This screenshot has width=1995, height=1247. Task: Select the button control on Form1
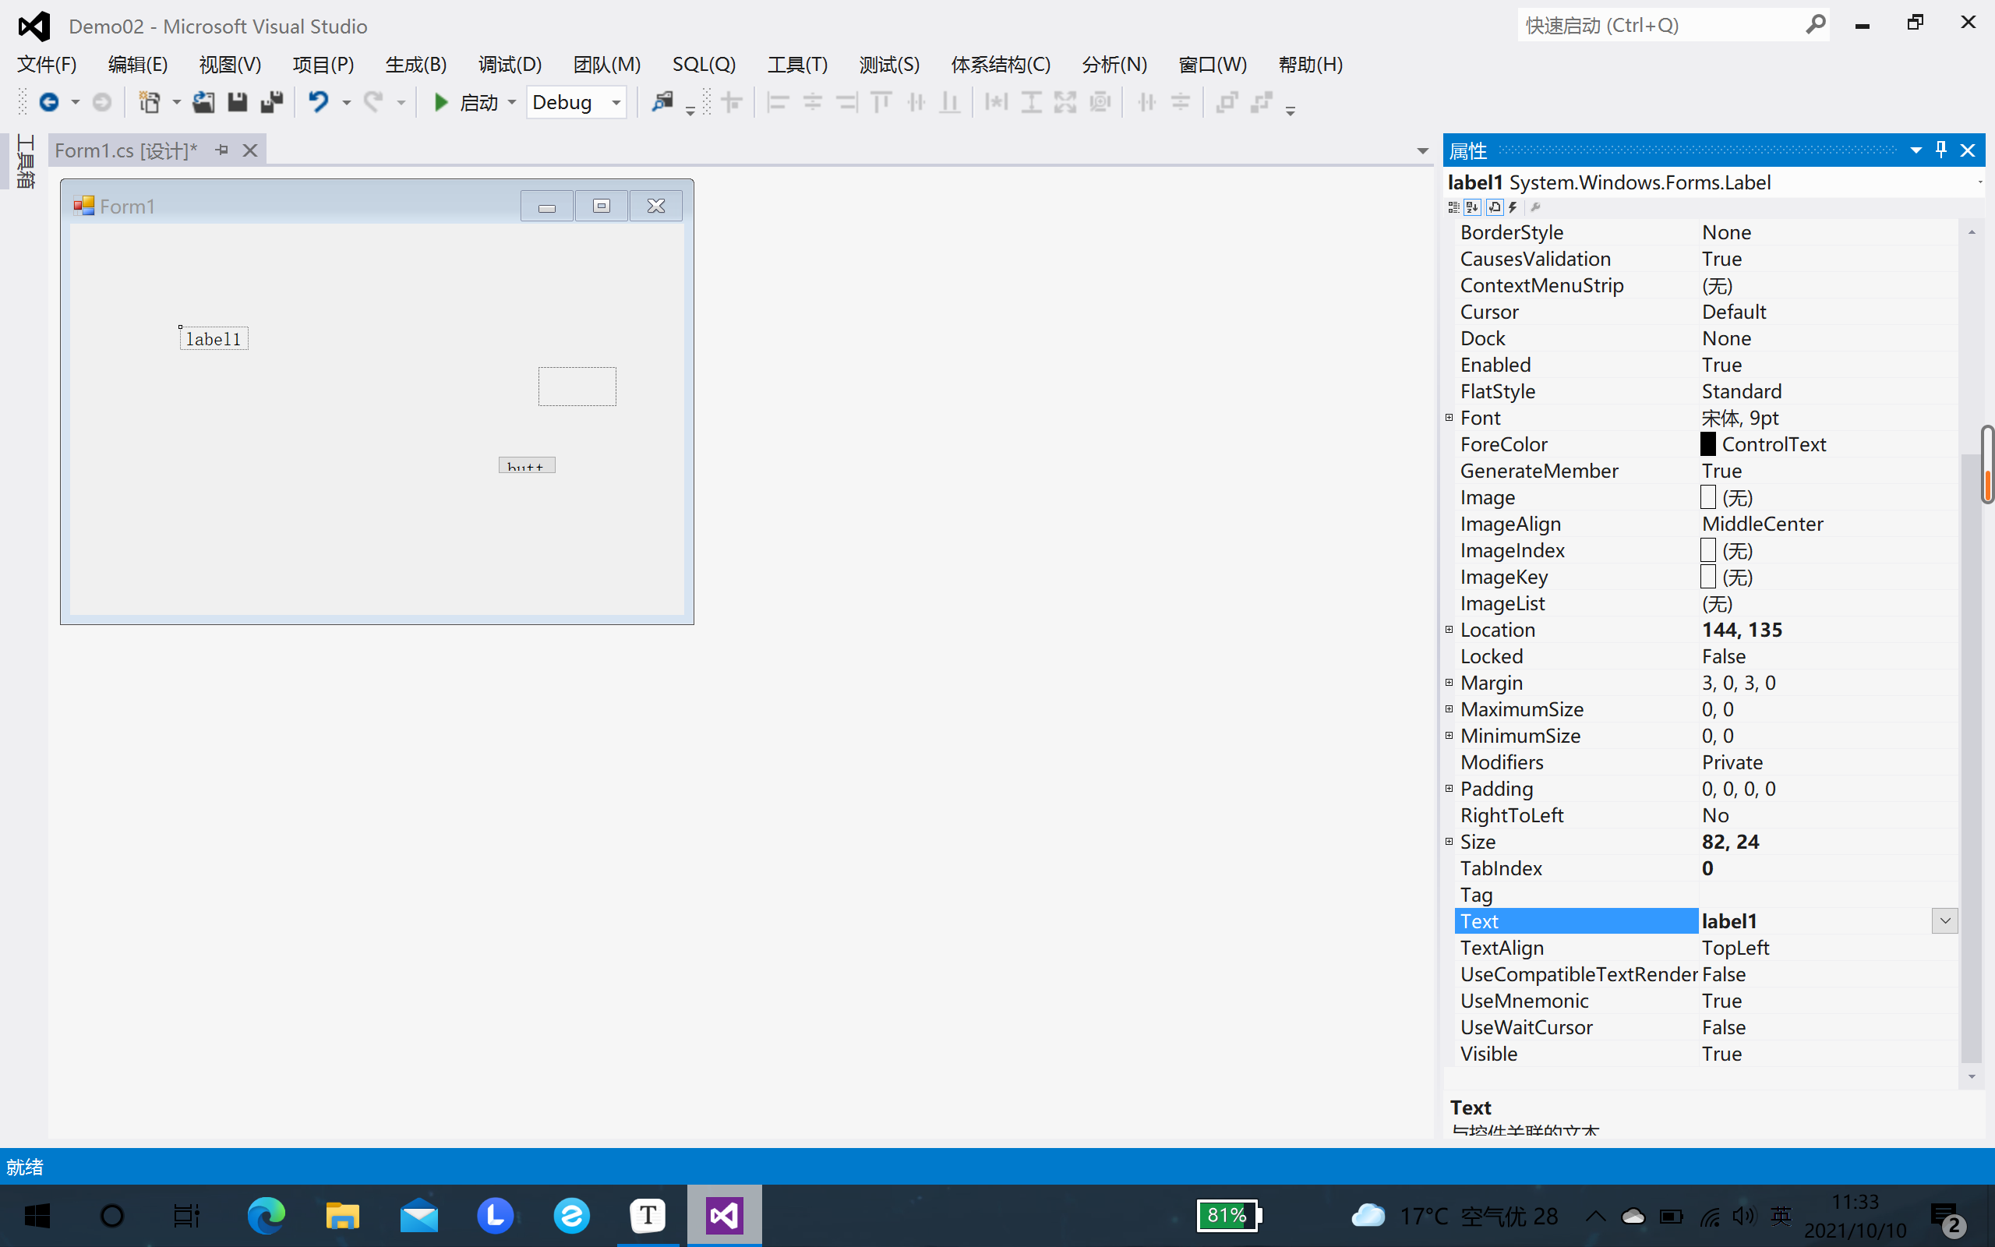[x=527, y=465]
